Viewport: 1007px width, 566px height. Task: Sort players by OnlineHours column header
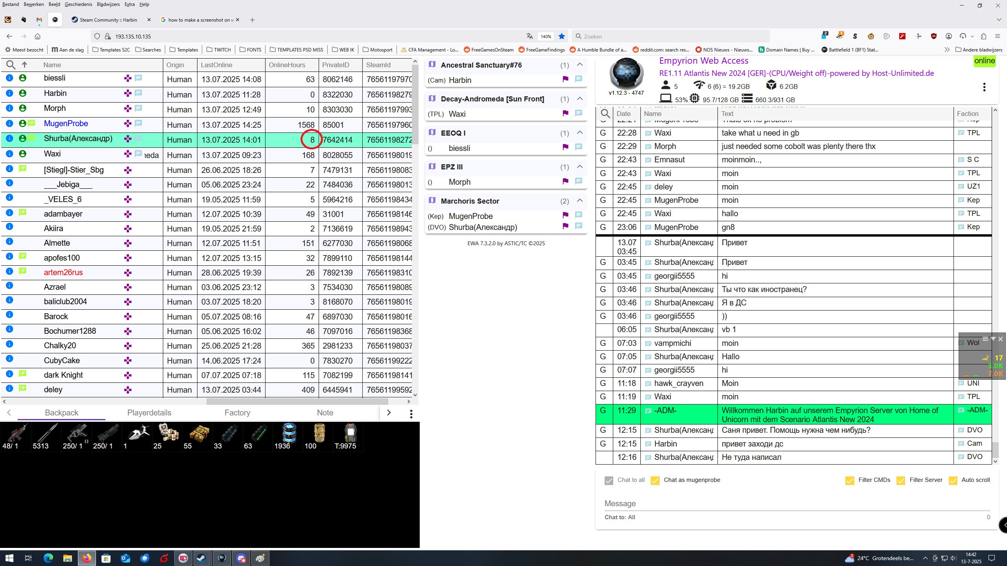(287, 65)
